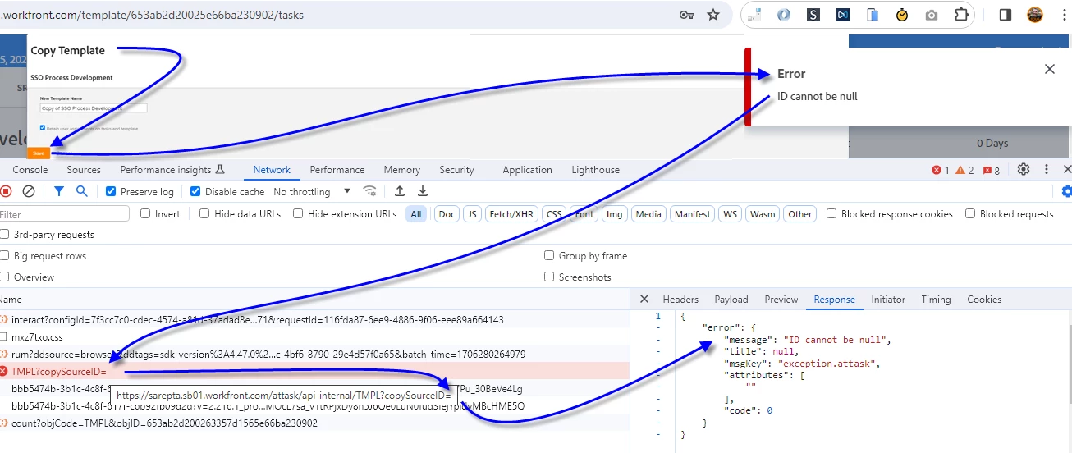Check the Invert filter option
Image resolution: width=1072 pixels, height=453 pixels.
pyautogui.click(x=145, y=213)
